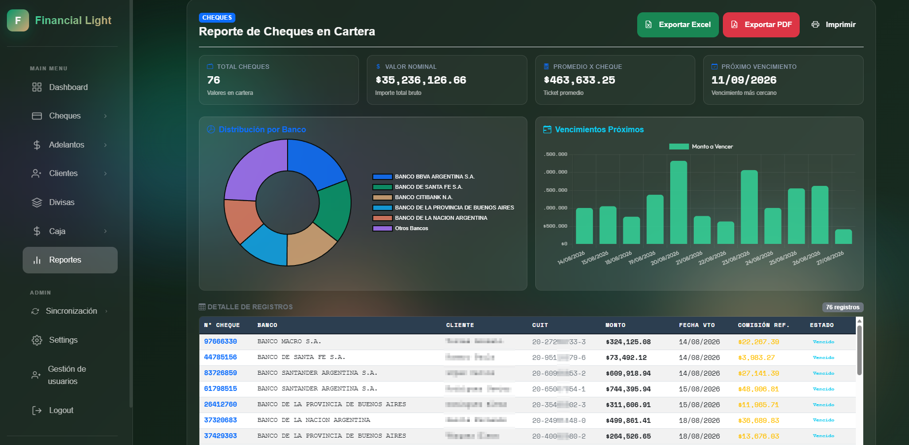Expand the Caja submenu chevron
This screenshot has height=445, width=909.
coord(105,231)
